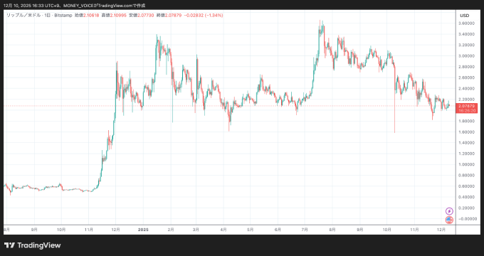Click the 3.60000 price axis label
Screen dimensions: 484x256
click(466, 23)
